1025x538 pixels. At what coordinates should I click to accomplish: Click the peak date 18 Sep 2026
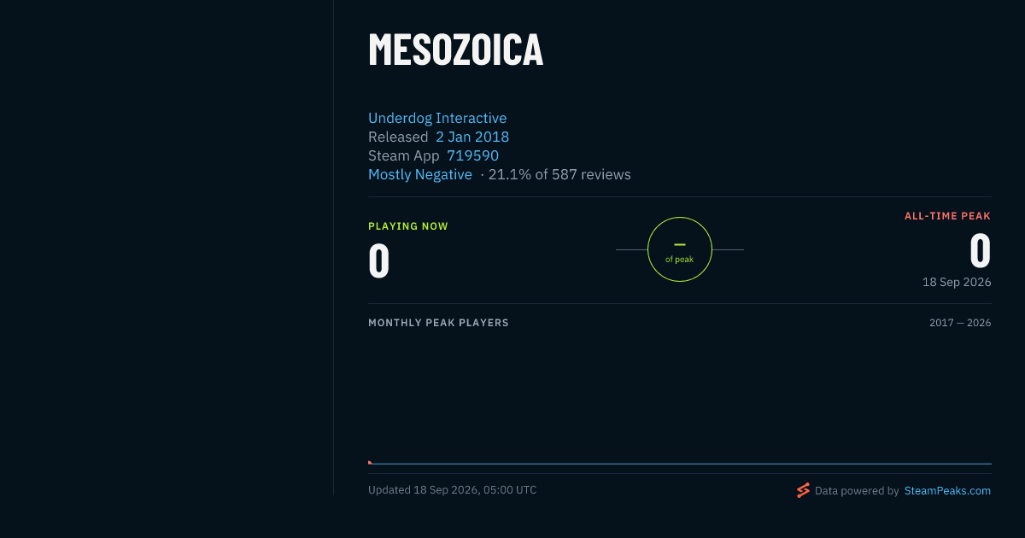click(957, 282)
